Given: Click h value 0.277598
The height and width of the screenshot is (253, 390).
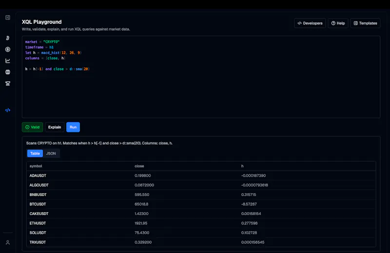Looking at the screenshot, I should tap(249, 223).
